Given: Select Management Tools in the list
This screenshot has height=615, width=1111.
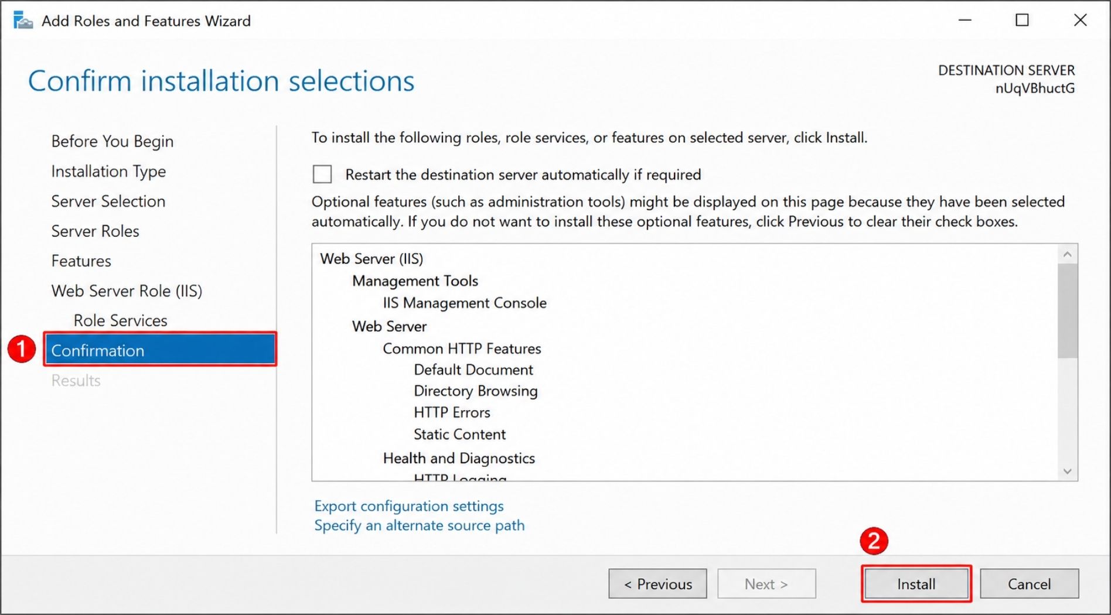Looking at the screenshot, I should 415,281.
